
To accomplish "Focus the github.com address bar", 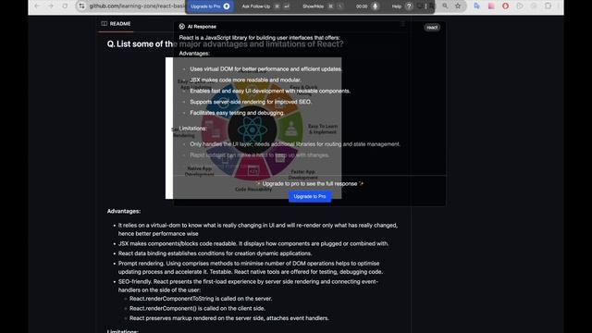I will [x=137, y=6].
